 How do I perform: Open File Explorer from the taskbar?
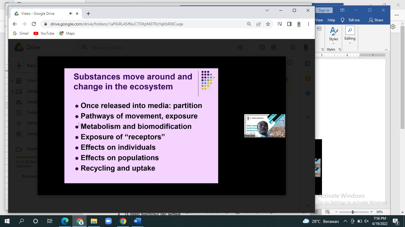click(94, 221)
